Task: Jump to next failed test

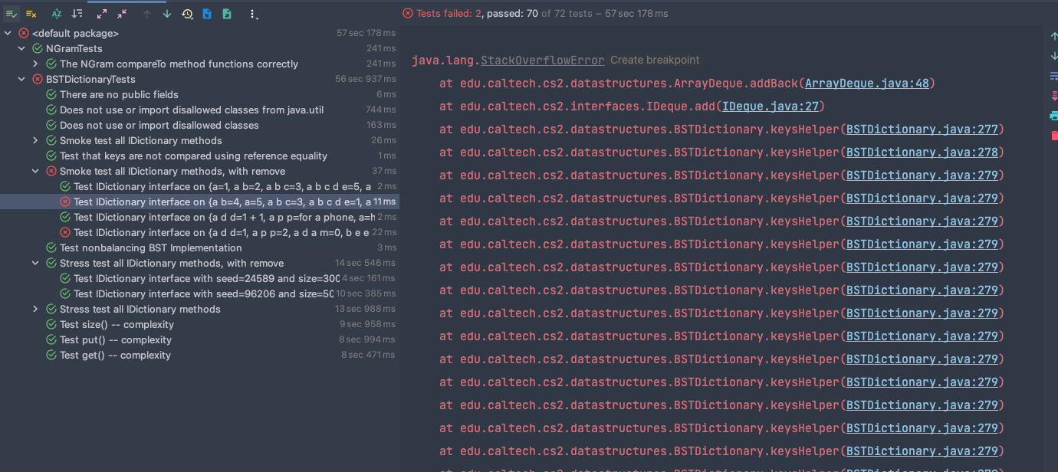Action: [167, 14]
